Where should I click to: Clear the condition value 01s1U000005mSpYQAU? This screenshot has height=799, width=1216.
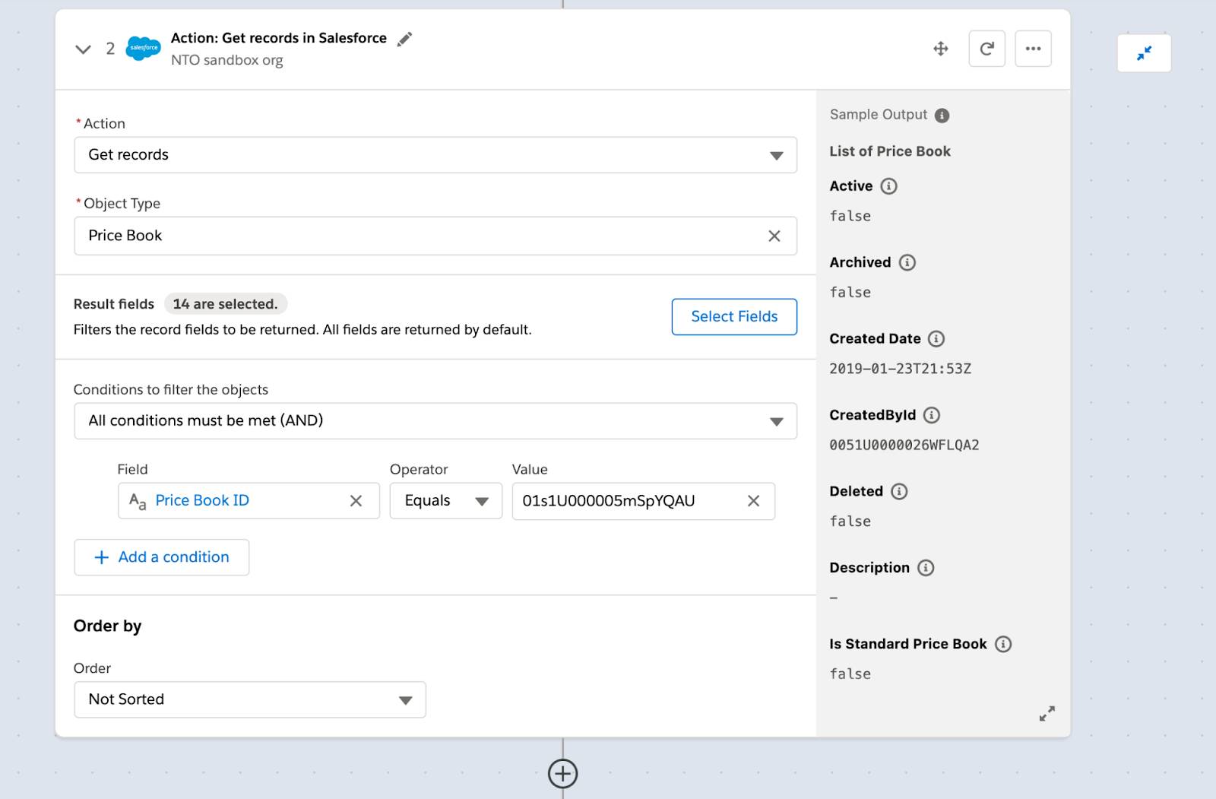click(x=753, y=501)
